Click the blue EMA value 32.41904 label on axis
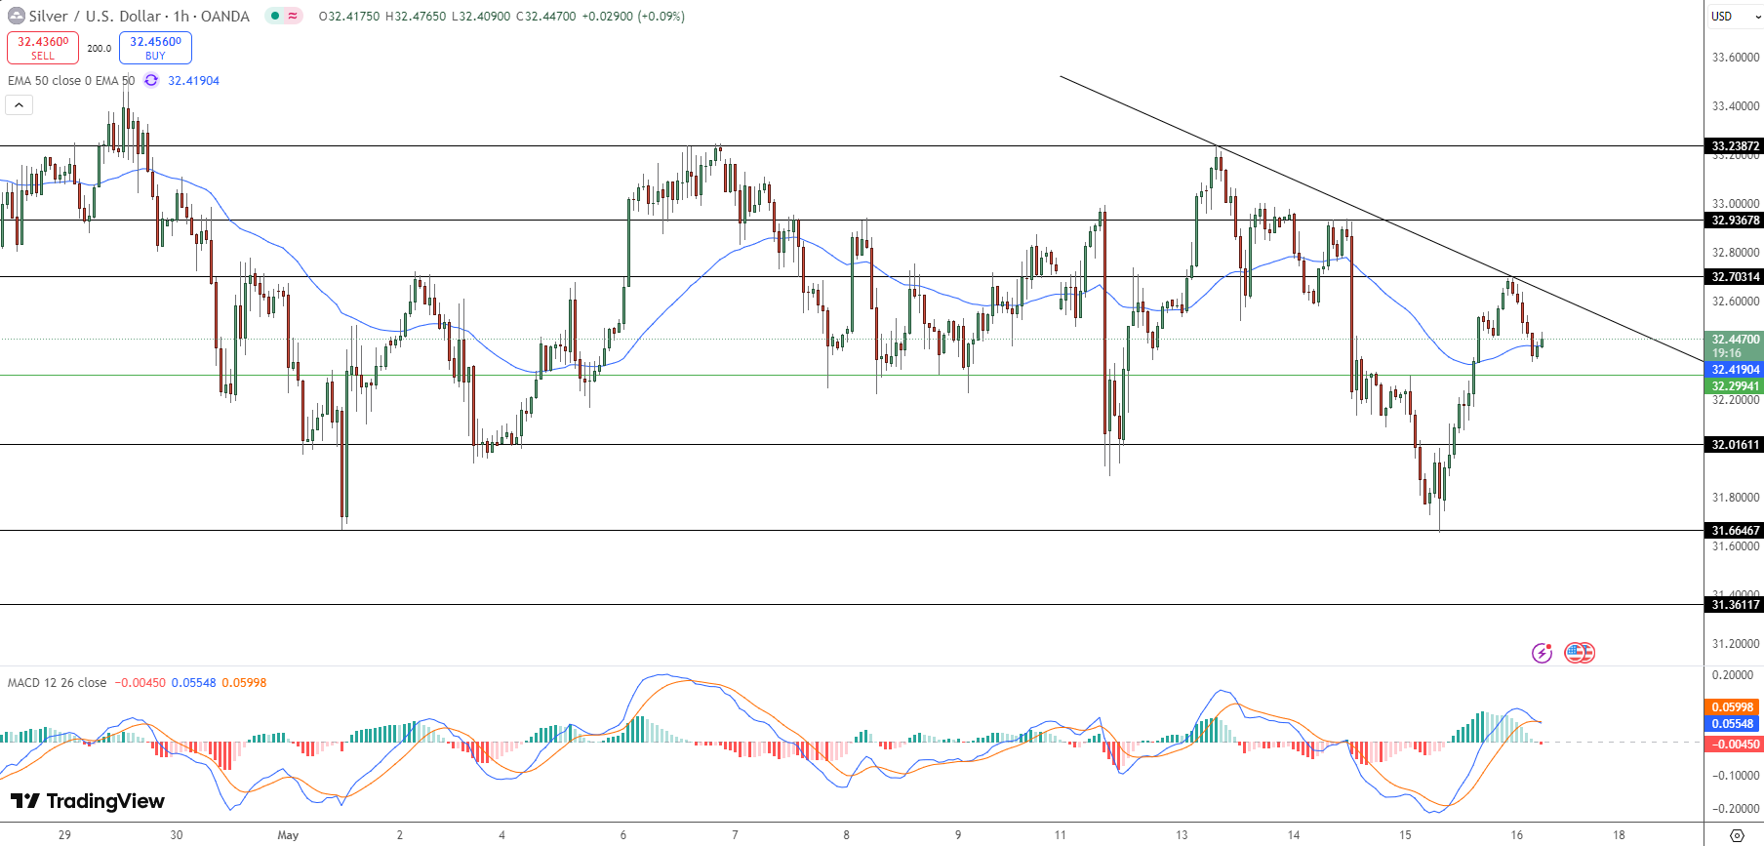Screen dimensions: 1764x846 click(1735, 370)
